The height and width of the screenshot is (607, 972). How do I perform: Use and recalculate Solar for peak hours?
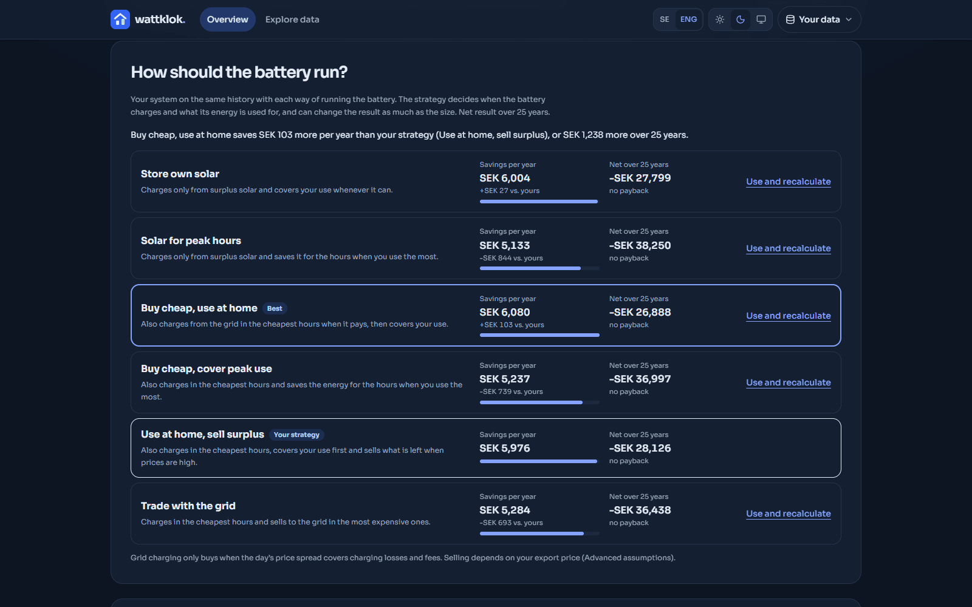click(x=789, y=248)
